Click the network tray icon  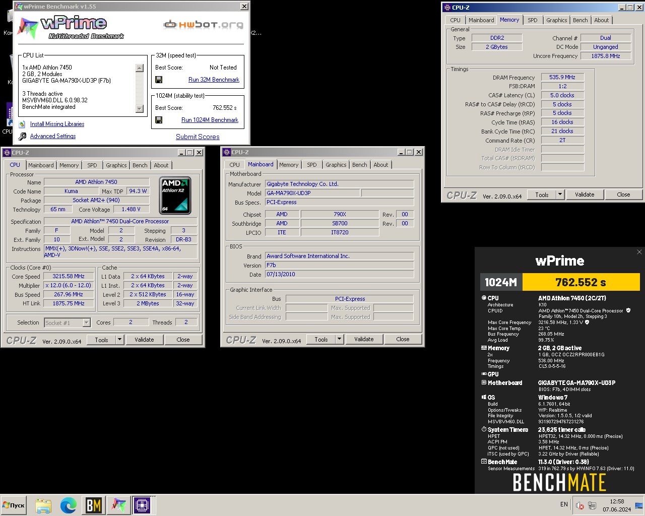pyautogui.click(x=592, y=505)
